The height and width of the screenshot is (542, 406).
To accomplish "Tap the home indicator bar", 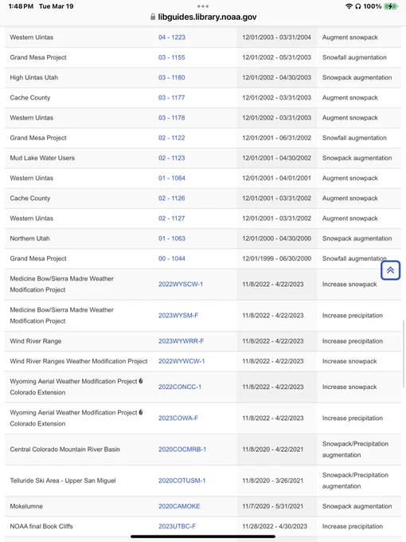I will (203, 536).
